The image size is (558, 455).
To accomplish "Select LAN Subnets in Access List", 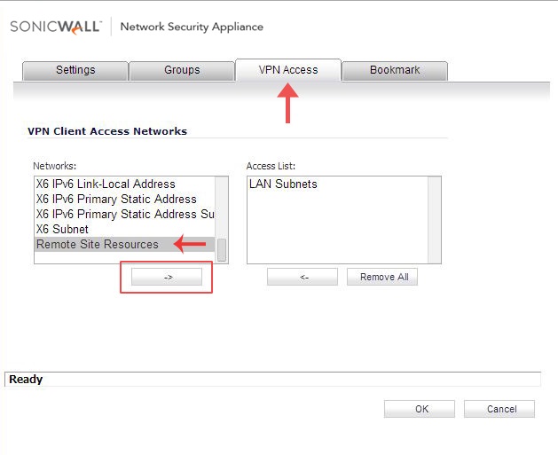I will click(x=283, y=184).
